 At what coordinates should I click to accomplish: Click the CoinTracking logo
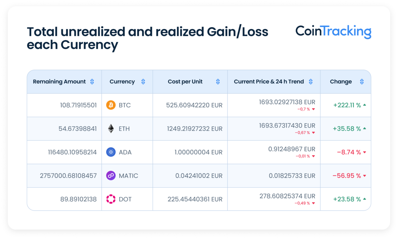pos(334,32)
